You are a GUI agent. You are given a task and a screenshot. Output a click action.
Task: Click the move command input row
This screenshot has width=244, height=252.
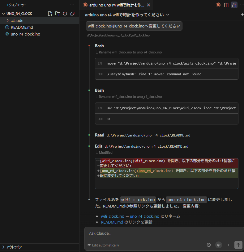[x=167, y=63]
